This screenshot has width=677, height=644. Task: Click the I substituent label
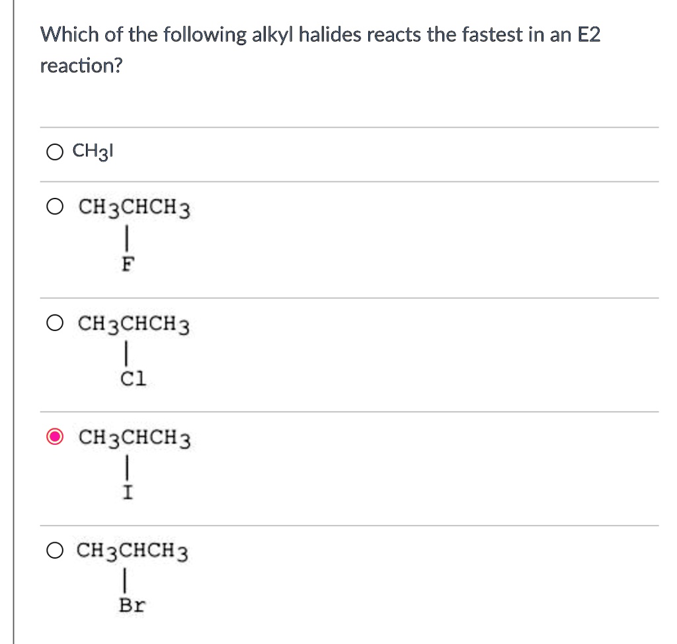127,490
